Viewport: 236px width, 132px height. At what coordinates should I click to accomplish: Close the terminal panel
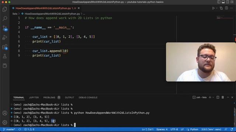[232, 98]
